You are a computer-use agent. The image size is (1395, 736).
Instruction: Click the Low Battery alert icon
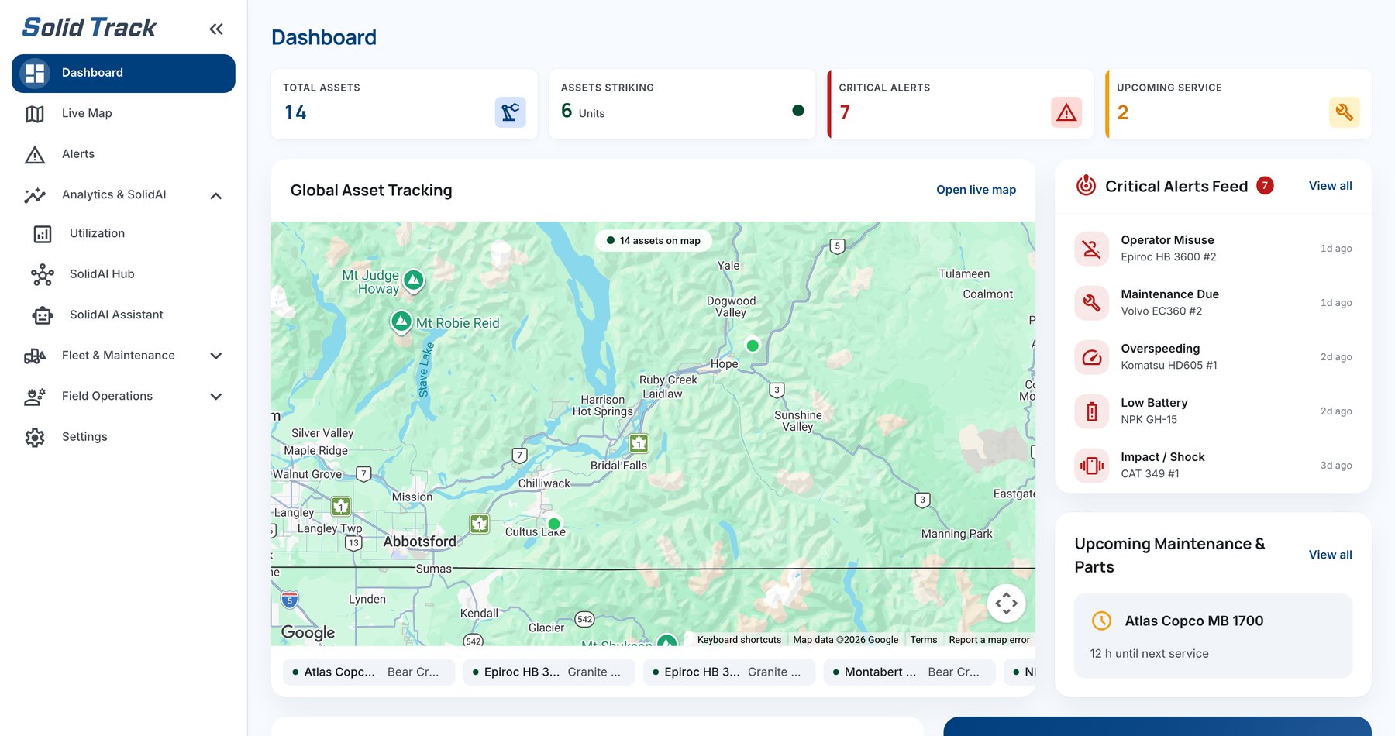1091,411
